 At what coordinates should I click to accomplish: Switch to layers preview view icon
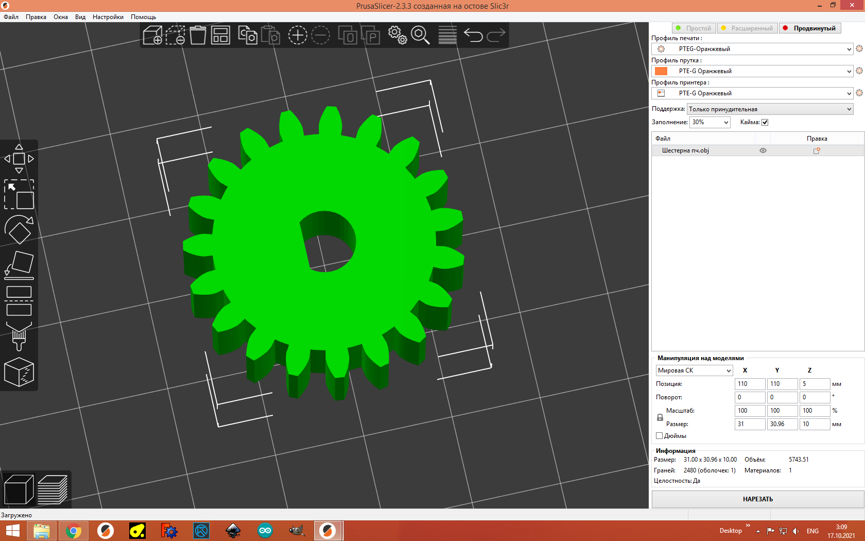pyautogui.click(x=53, y=489)
